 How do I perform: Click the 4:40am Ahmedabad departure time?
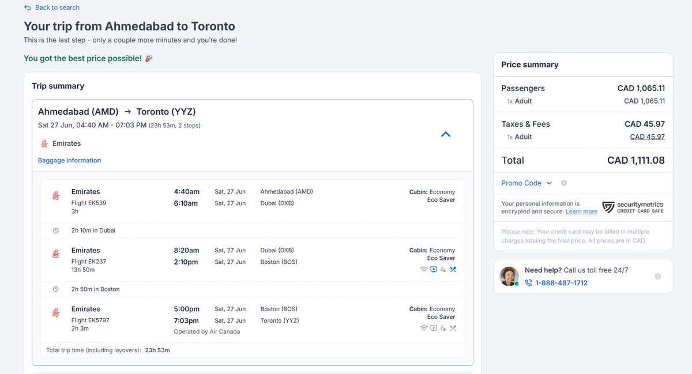(x=187, y=192)
